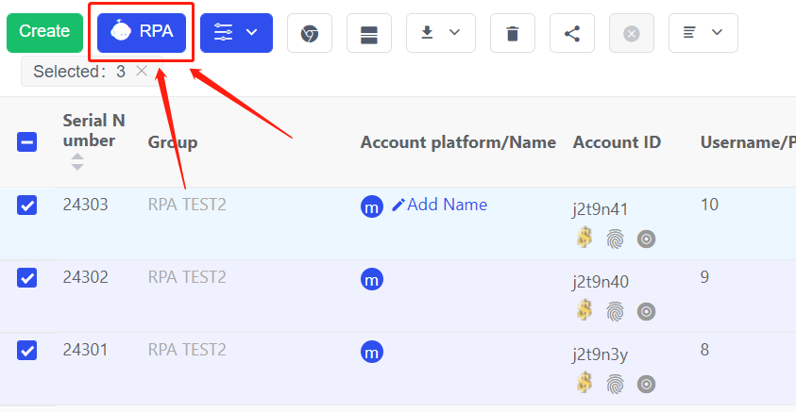Click the green Create button
This screenshot has width=796, height=412.
[44, 33]
